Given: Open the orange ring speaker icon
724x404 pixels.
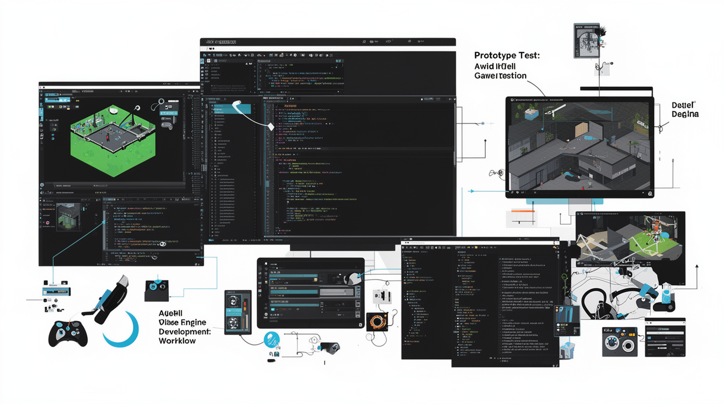Looking at the screenshot, I should (x=378, y=321).
